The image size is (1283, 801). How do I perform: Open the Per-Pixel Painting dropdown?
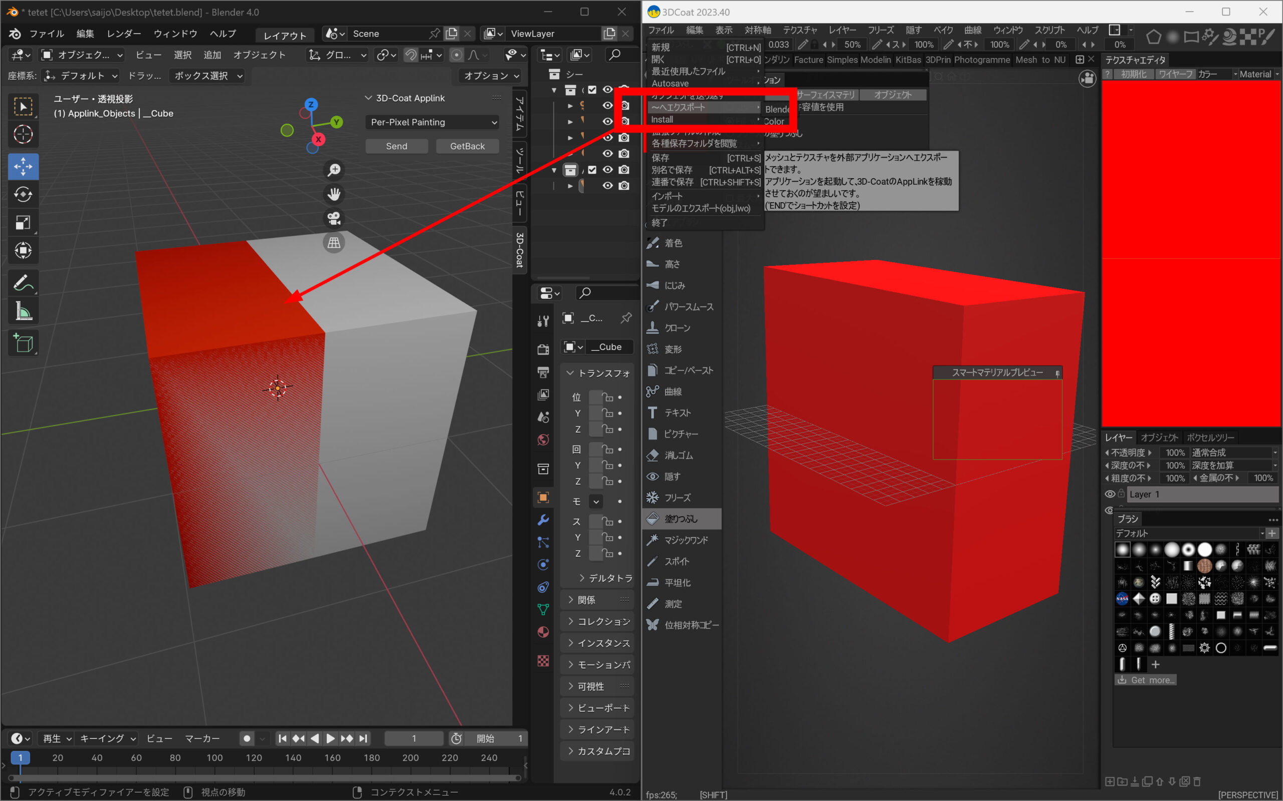coord(432,122)
